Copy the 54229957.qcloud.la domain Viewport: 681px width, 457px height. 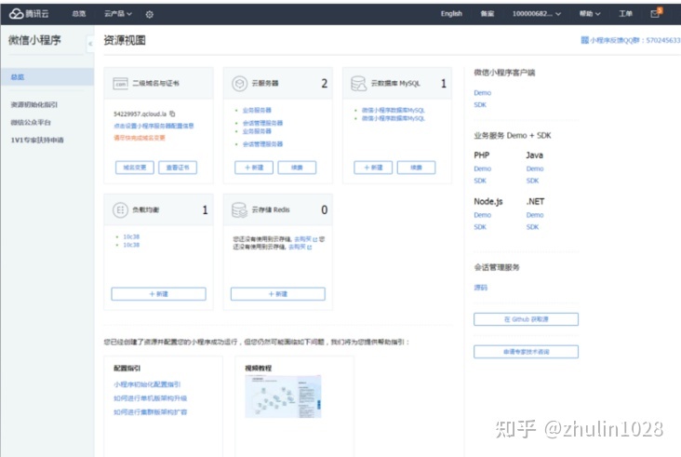tap(172, 114)
